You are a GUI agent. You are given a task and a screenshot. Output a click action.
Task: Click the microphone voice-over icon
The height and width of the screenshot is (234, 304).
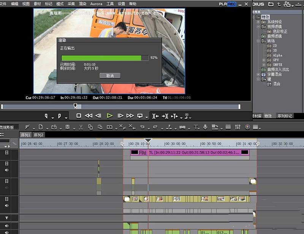[205, 127]
